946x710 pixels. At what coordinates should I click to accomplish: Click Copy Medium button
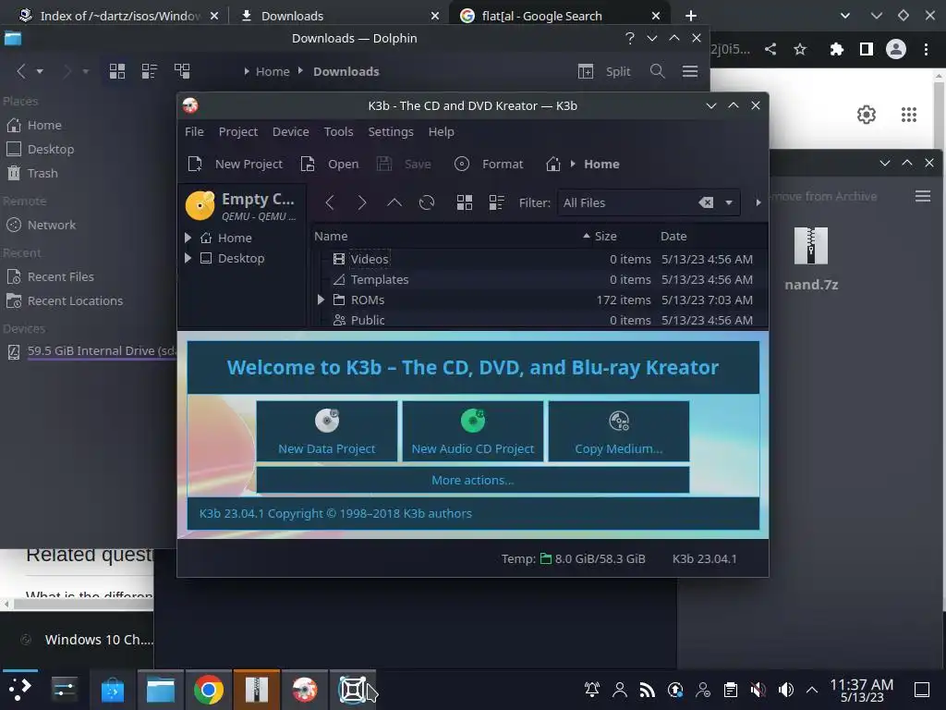point(619,431)
